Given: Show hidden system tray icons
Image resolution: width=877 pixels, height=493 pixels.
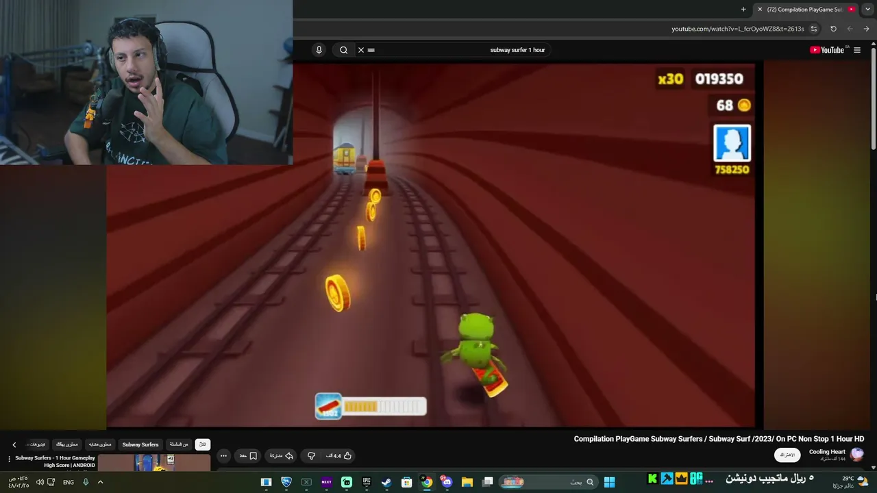Looking at the screenshot, I should pos(100,482).
